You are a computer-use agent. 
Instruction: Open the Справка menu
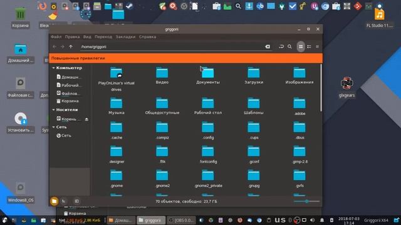(x=148, y=37)
